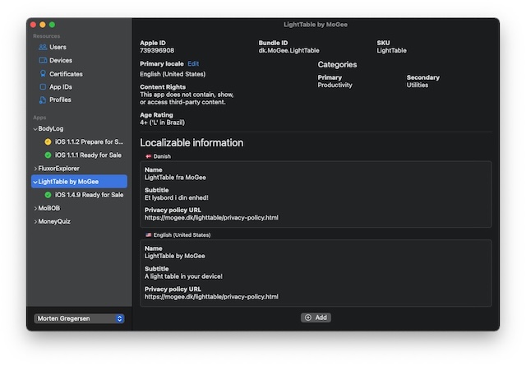This screenshot has height=366, width=526.
Task: Click green status dot of iOS 1.4.9
Action: (x=48, y=195)
